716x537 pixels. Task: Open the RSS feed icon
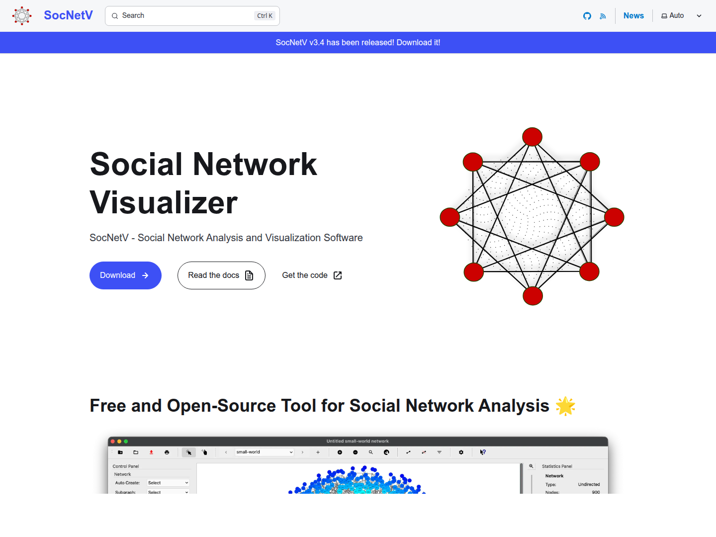point(603,16)
